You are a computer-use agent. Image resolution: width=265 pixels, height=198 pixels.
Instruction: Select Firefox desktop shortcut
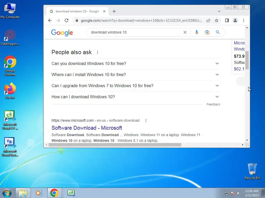point(10,91)
